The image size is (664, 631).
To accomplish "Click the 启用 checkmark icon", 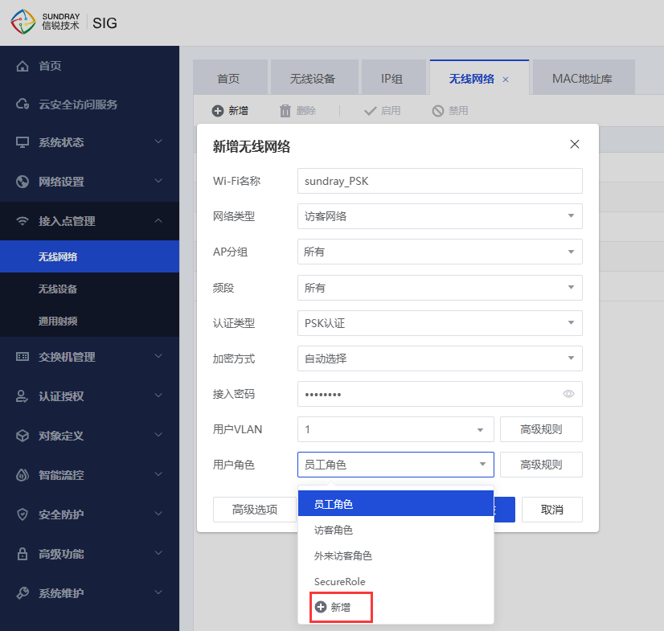I will tap(370, 111).
